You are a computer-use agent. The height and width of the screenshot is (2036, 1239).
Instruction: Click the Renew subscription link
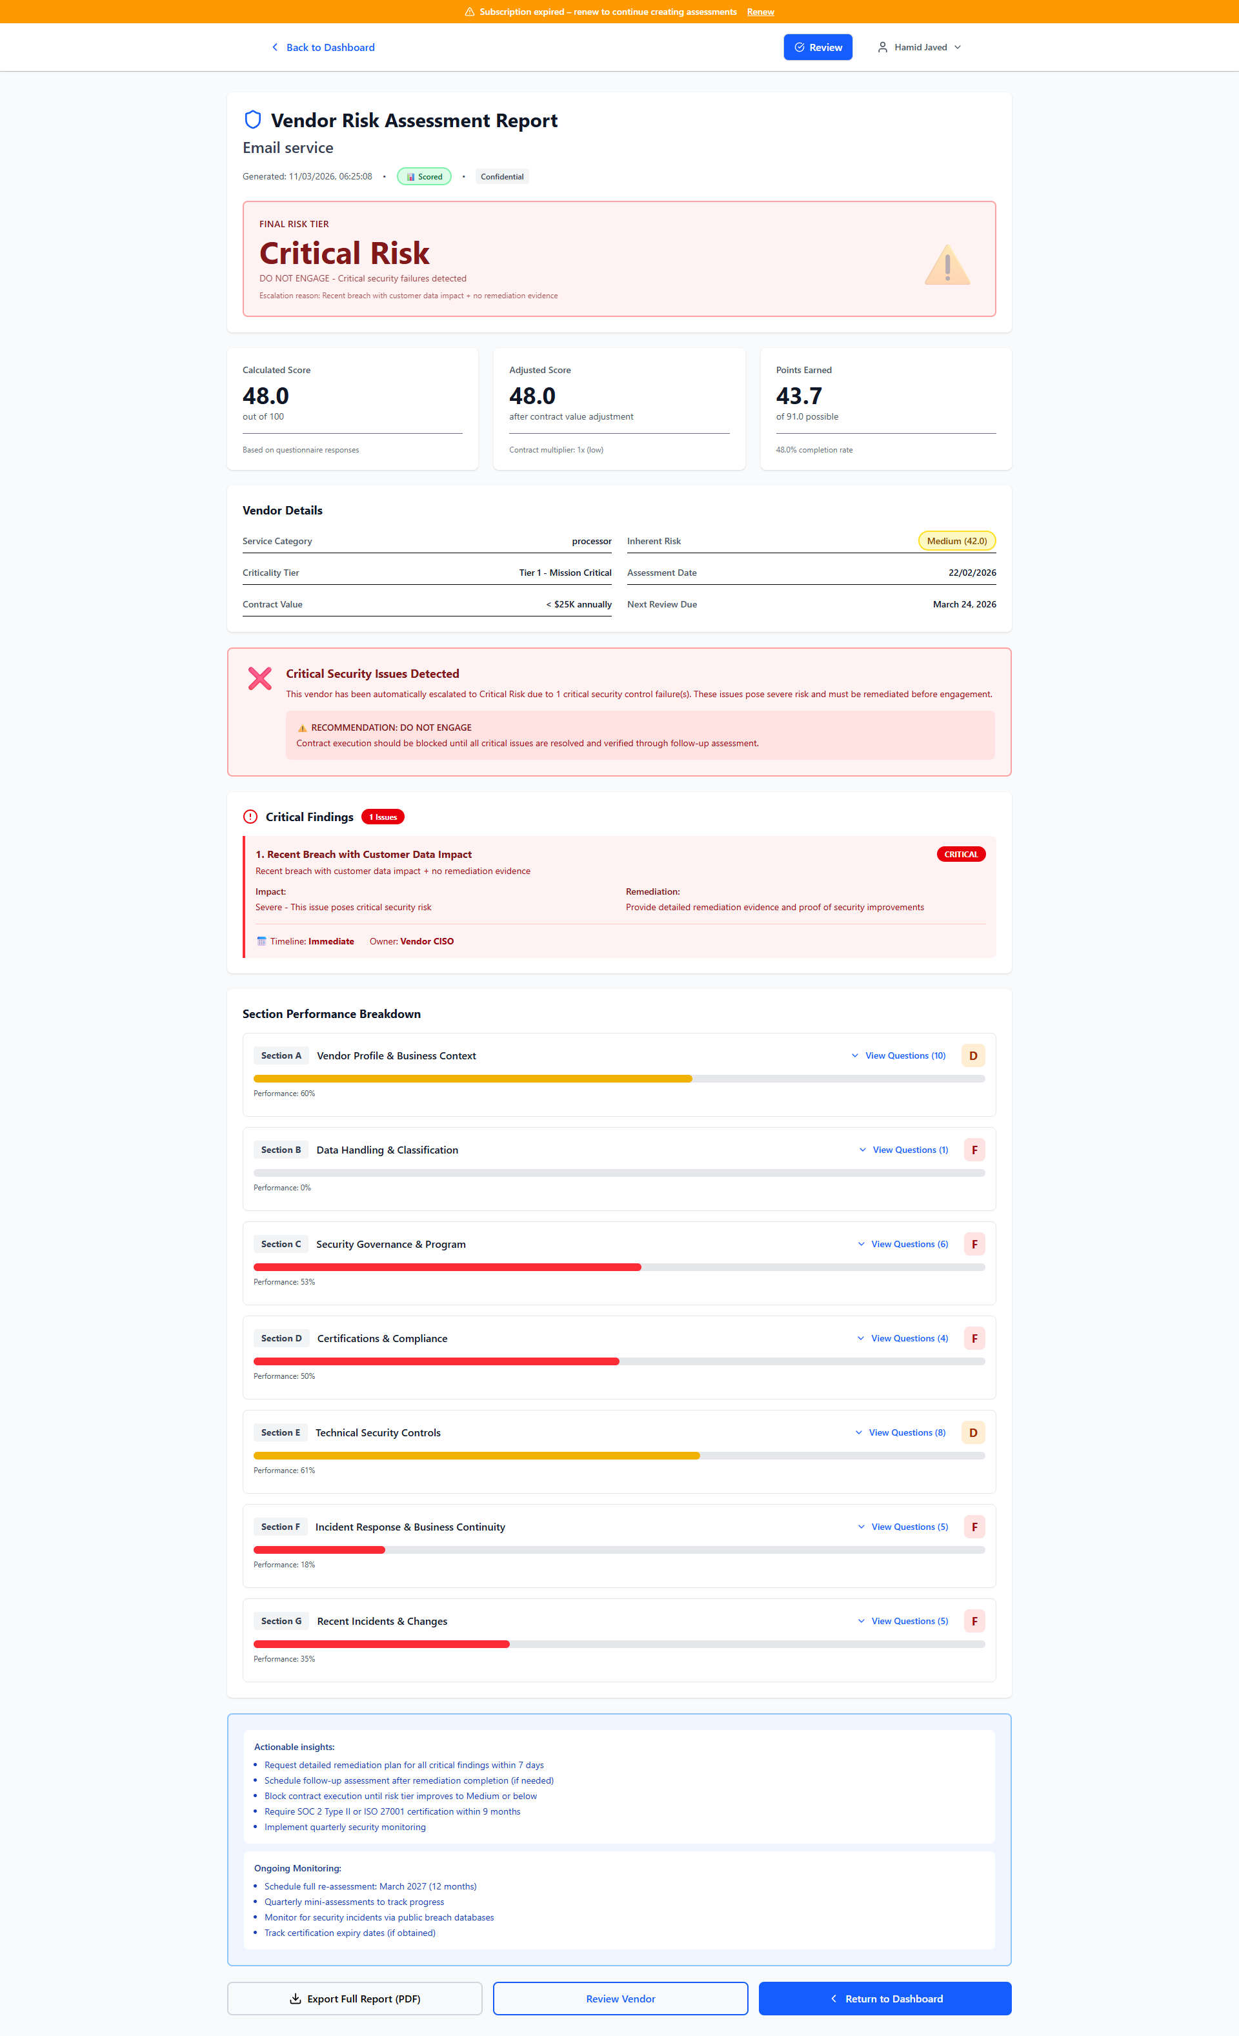click(x=760, y=12)
